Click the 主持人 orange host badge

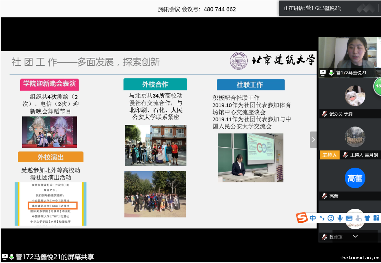tap(329, 155)
